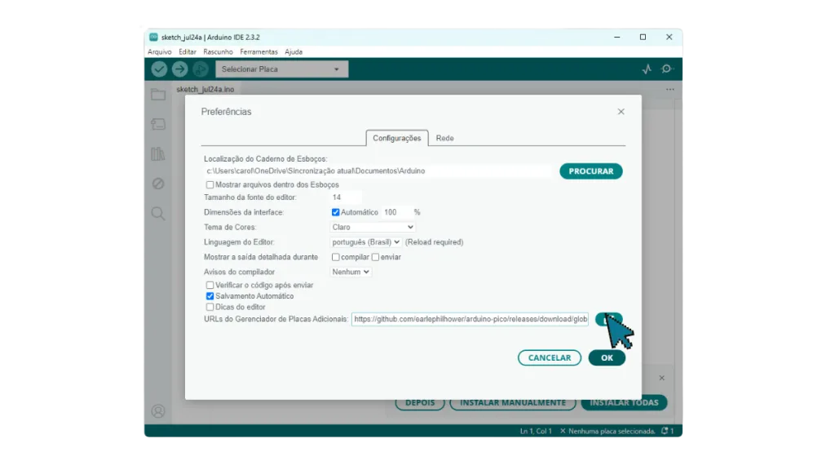Click the additional boards manager URLs field
The image size is (835, 470).
(470, 319)
